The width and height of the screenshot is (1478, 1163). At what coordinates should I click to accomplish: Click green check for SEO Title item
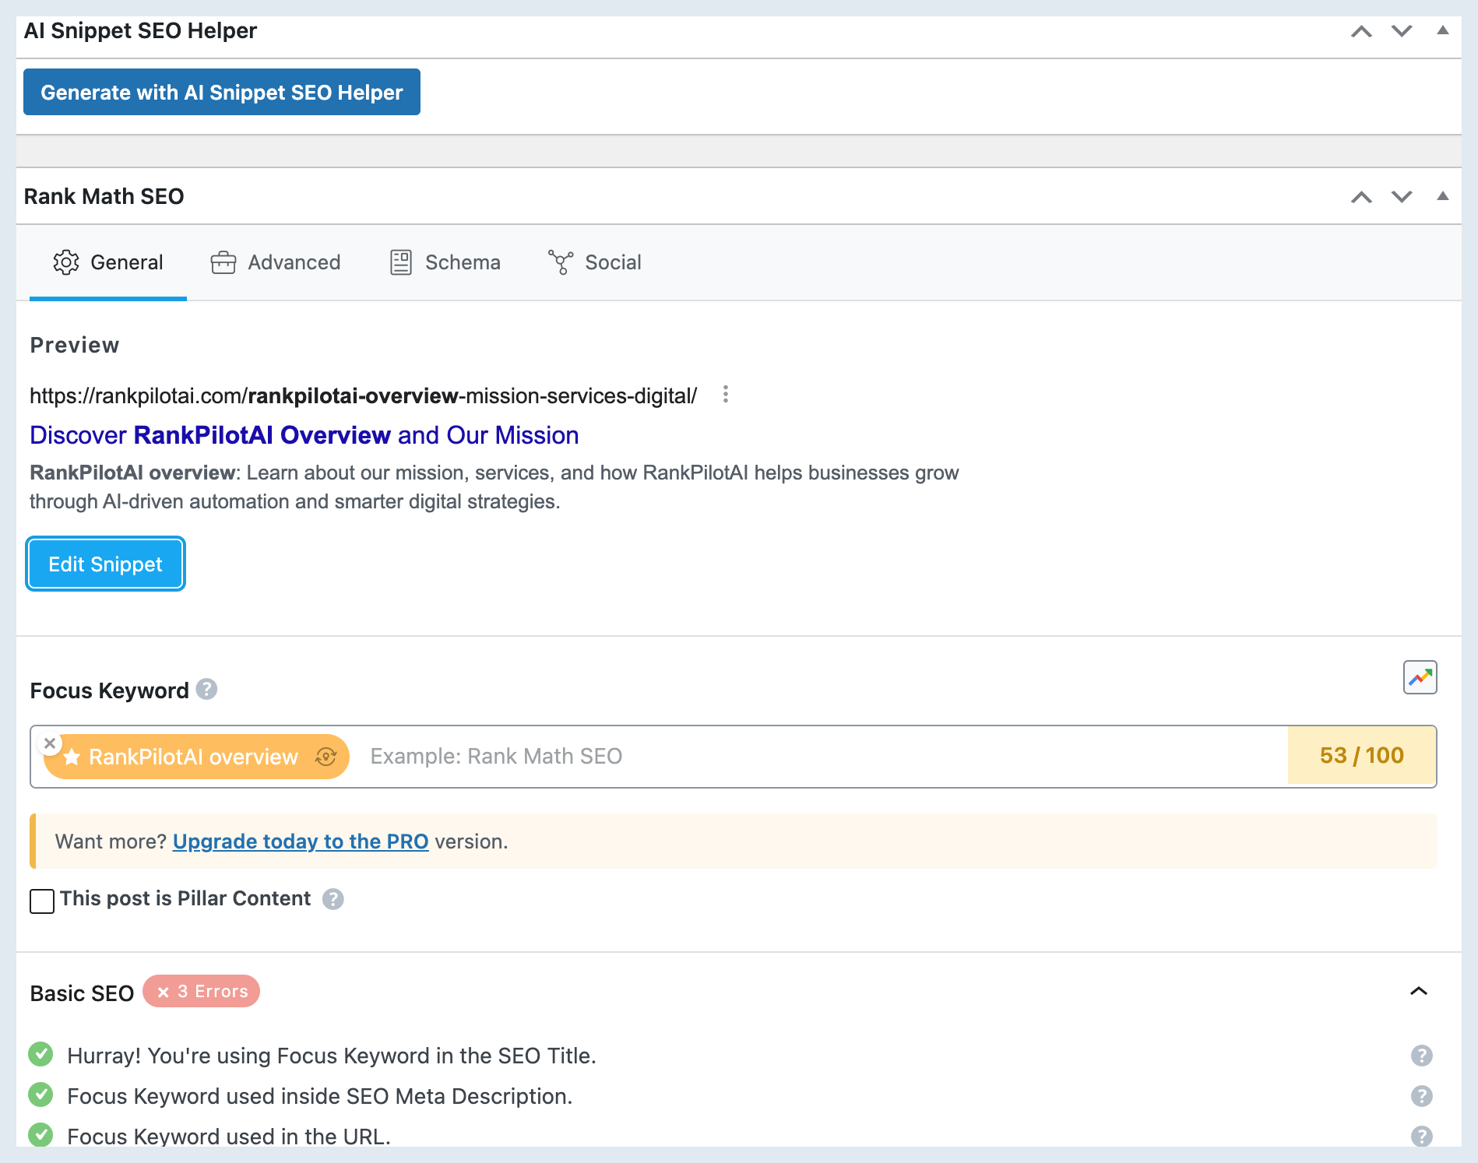pos(40,1054)
